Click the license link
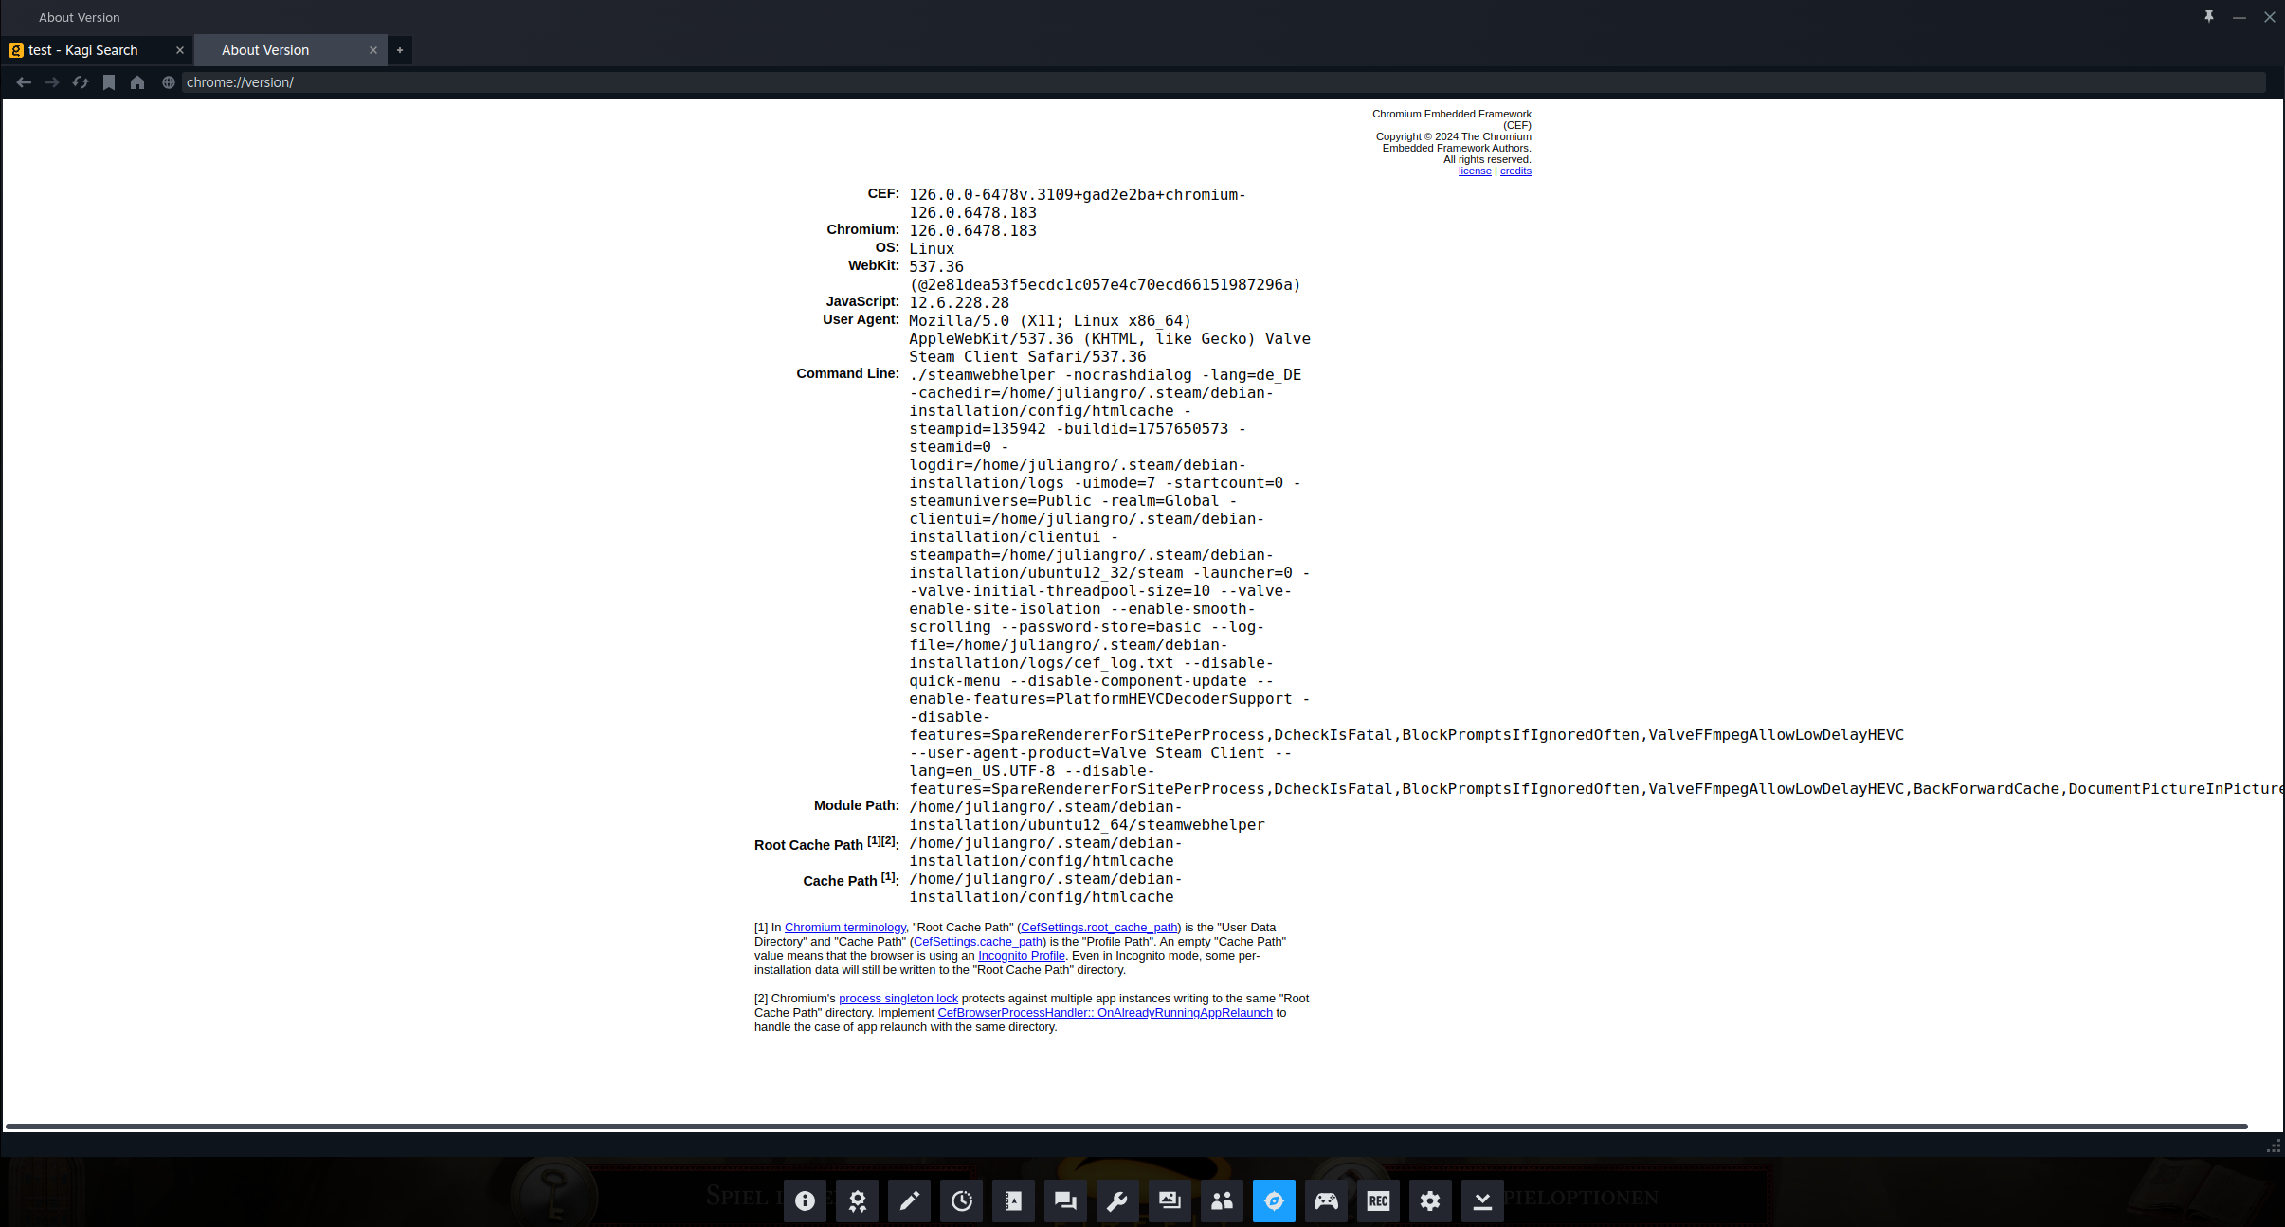 coord(1474,171)
